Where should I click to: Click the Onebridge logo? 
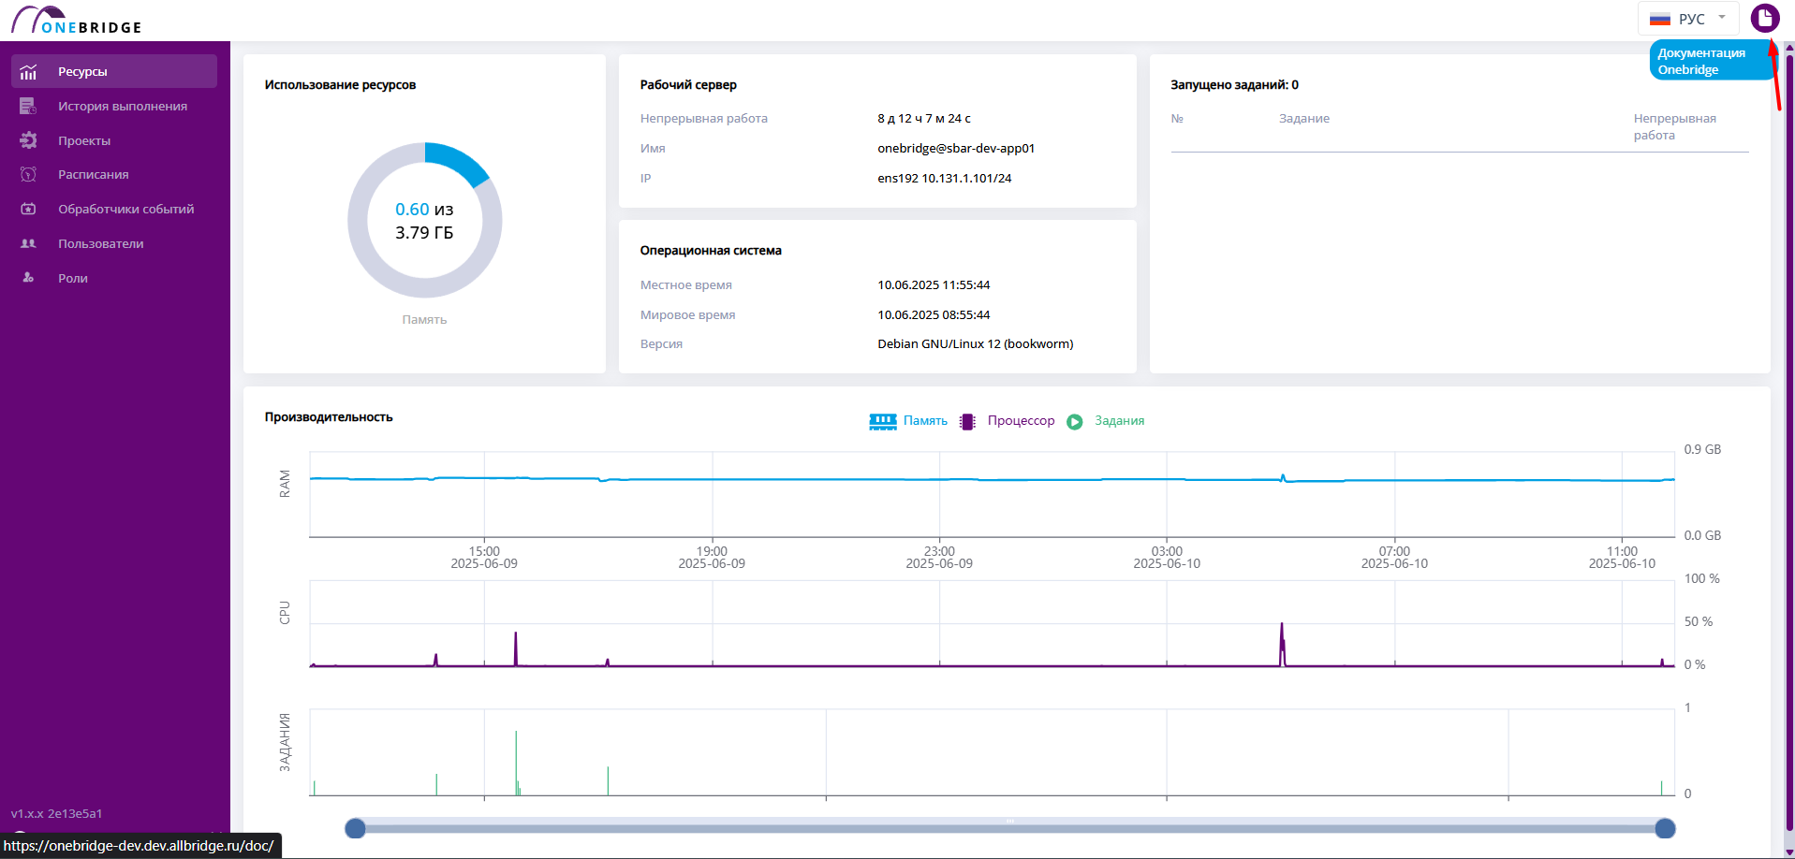point(77,20)
